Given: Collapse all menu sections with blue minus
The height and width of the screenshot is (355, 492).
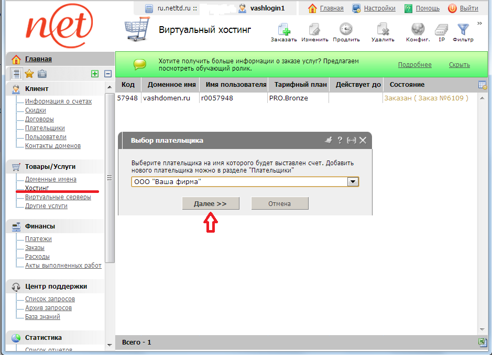Looking at the screenshot, I should tap(108, 74).
